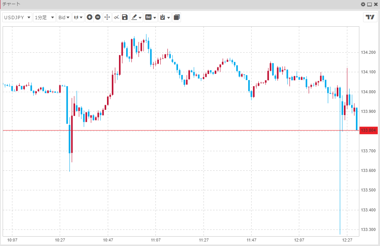The height and width of the screenshot is (246, 380).
Task: Zoom in with the plus icon
Action: point(90,17)
